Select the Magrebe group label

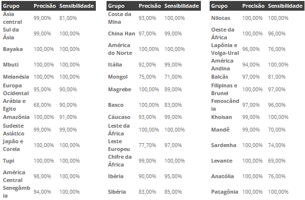pyautogui.click(x=120, y=89)
